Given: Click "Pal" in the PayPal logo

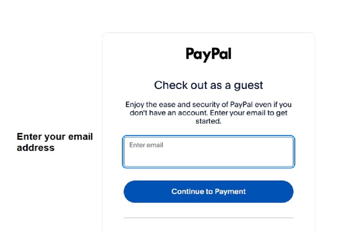Looking at the screenshot, I should 221,54.
